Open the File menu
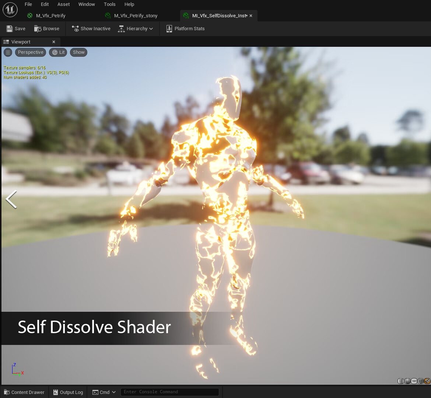This screenshot has height=398, width=431. click(28, 4)
